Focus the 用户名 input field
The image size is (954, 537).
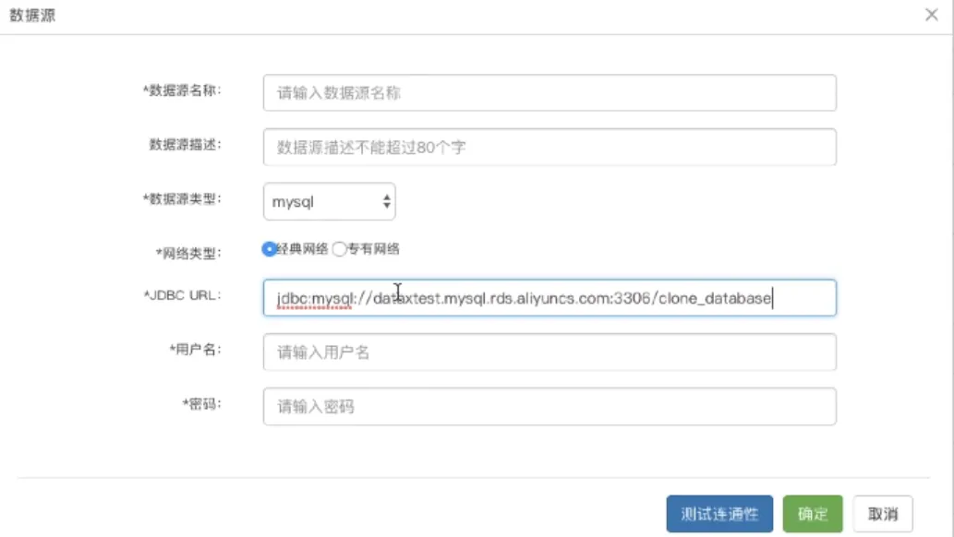click(549, 352)
